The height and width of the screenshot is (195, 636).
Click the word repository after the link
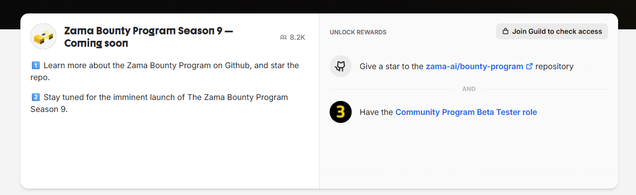click(554, 66)
